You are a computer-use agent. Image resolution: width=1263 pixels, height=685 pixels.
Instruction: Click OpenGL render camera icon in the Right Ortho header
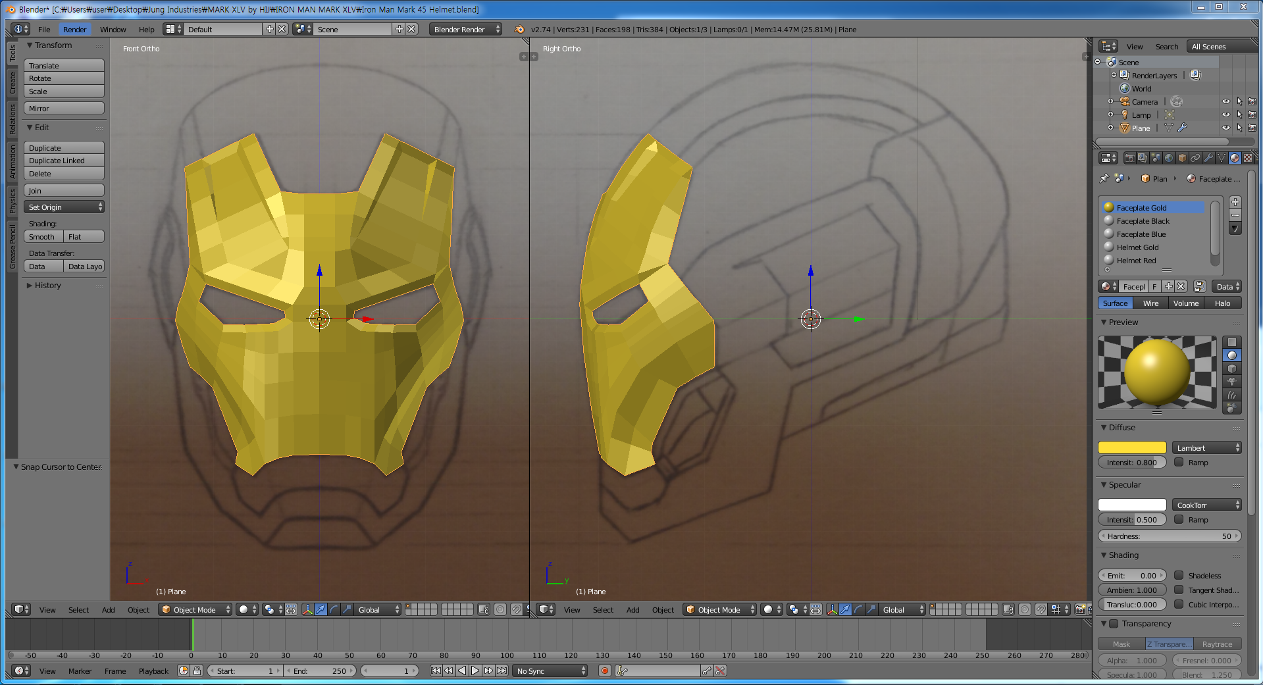pos(1081,609)
